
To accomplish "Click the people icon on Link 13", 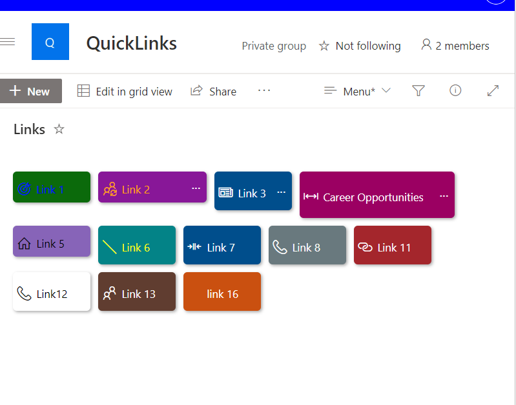I will tap(110, 293).
